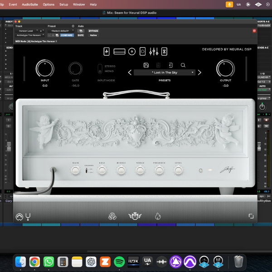The width and height of the screenshot is (272, 272).
Task: Click the amp PRESENCE knob
Action: 159,170
